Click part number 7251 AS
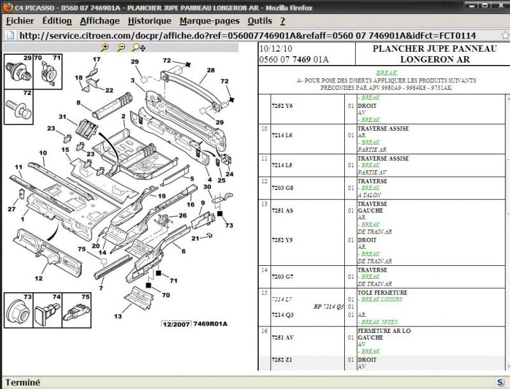 pos(282,211)
